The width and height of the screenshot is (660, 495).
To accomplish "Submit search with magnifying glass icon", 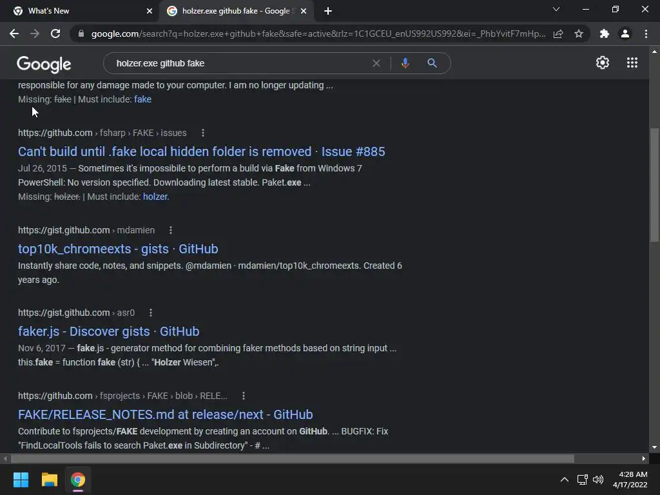I will tap(432, 63).
